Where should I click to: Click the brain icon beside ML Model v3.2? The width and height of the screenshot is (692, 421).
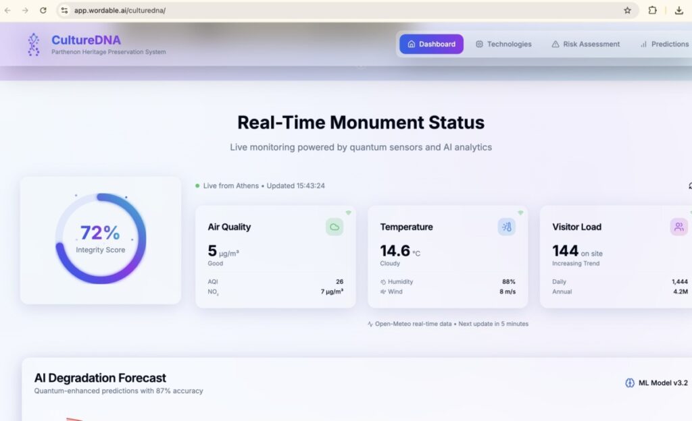click(x=630, y=383)
